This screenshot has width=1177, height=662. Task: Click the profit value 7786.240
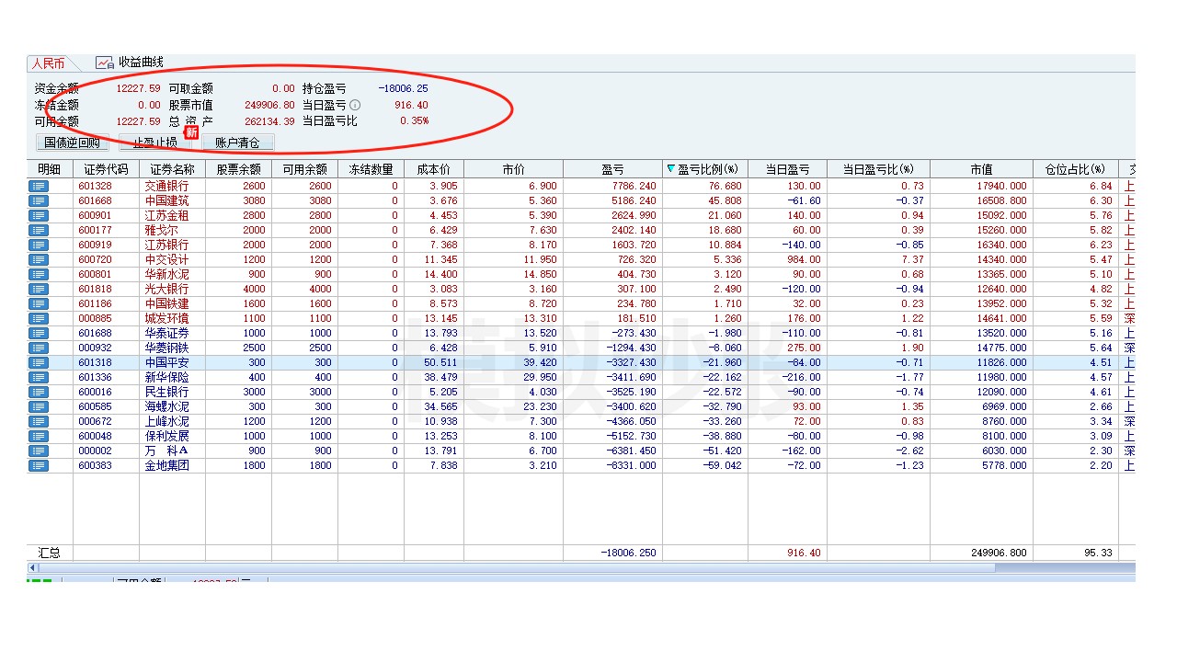point(634,186)
